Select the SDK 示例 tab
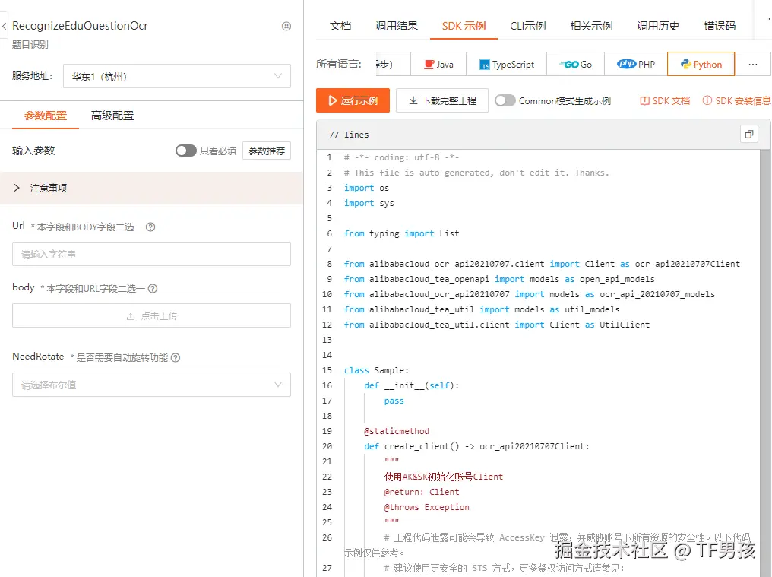Image resolution: width=772 pixels, height=577 pixels. point(464,26)
